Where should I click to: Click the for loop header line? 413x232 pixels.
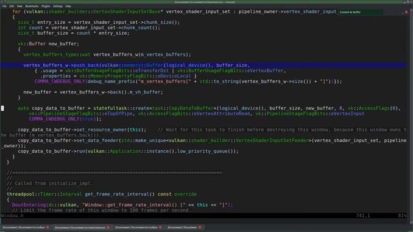(174, 12)
